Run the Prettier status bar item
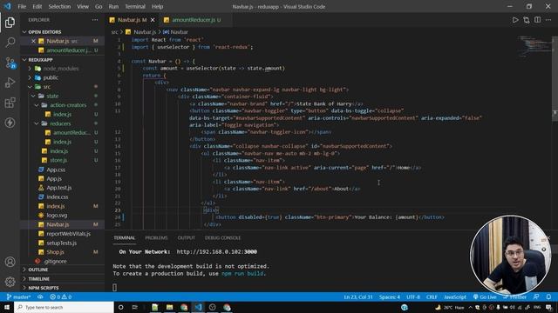Viewport: 558px width, 313px height. [514, 296]
